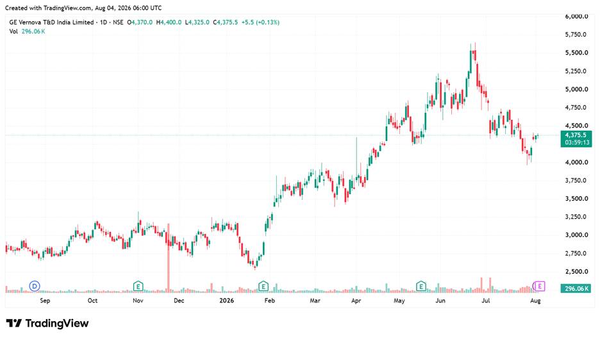Click the 4,750.0 price axis label

pos(576,108)
